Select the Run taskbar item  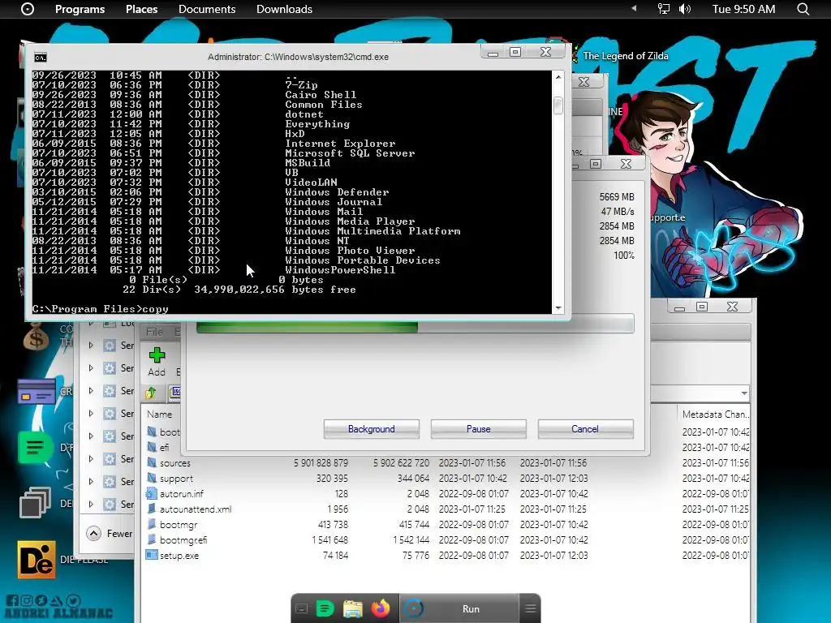click(459, 608)
